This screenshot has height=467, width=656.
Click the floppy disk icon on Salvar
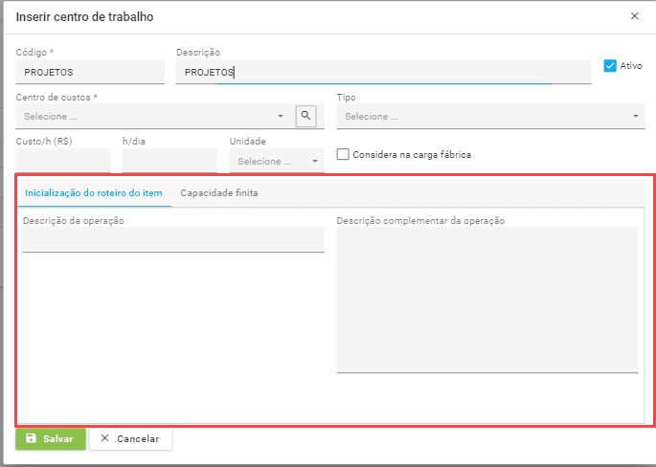(31, 438)
